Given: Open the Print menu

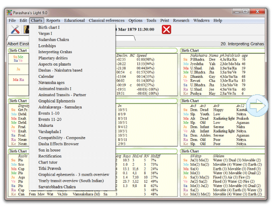Looking at the screenshot, I should tap(165, 20).
